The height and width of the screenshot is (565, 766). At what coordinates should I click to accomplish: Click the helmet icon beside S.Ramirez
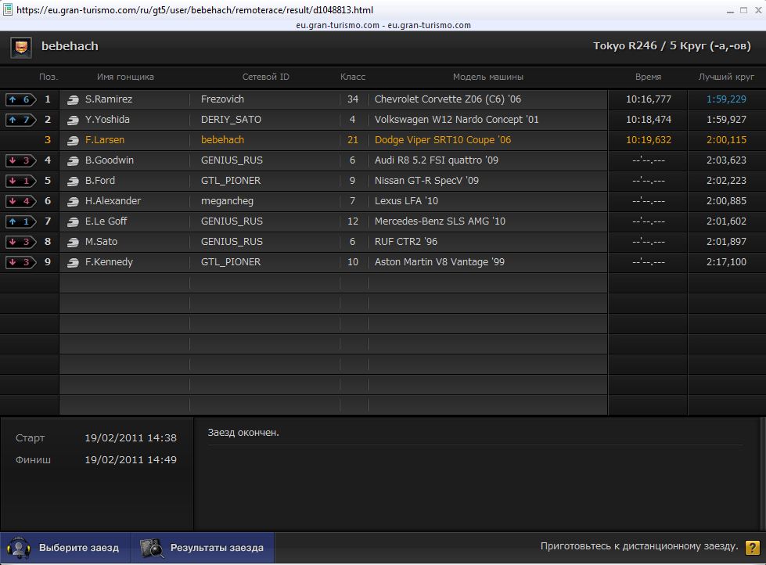[73, 99]
